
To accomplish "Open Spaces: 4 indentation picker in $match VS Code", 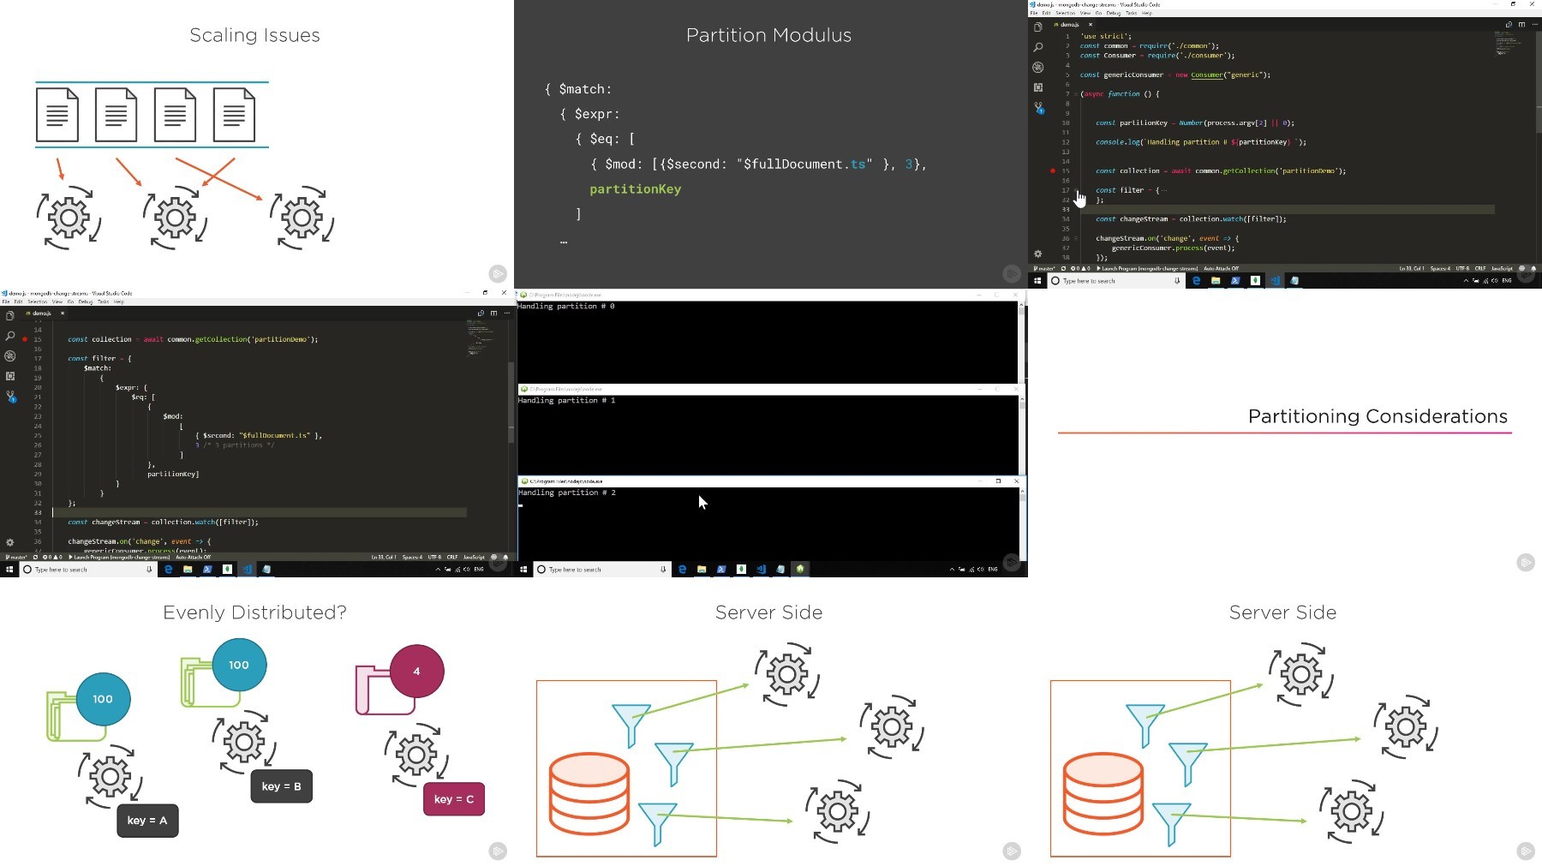I will [x=412, y=557].
